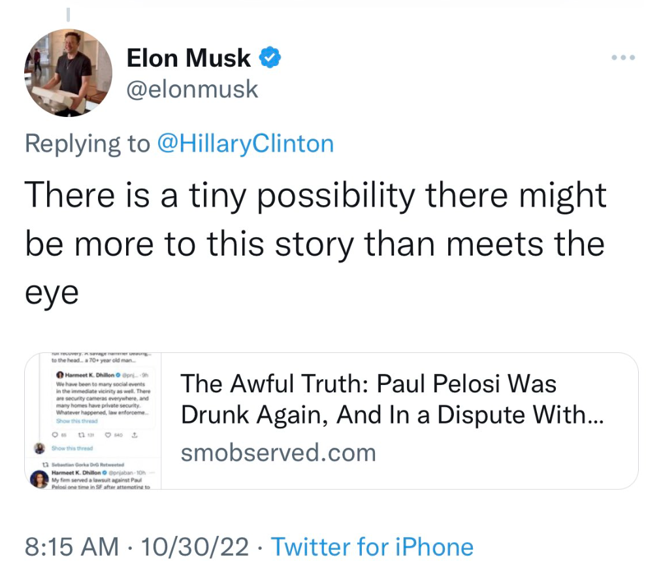
Task: Go to the @elonmusk handle
Action: pyautogui.click(x=192, y=90)
